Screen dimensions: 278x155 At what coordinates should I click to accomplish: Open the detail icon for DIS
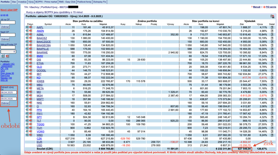click(272, 60)
